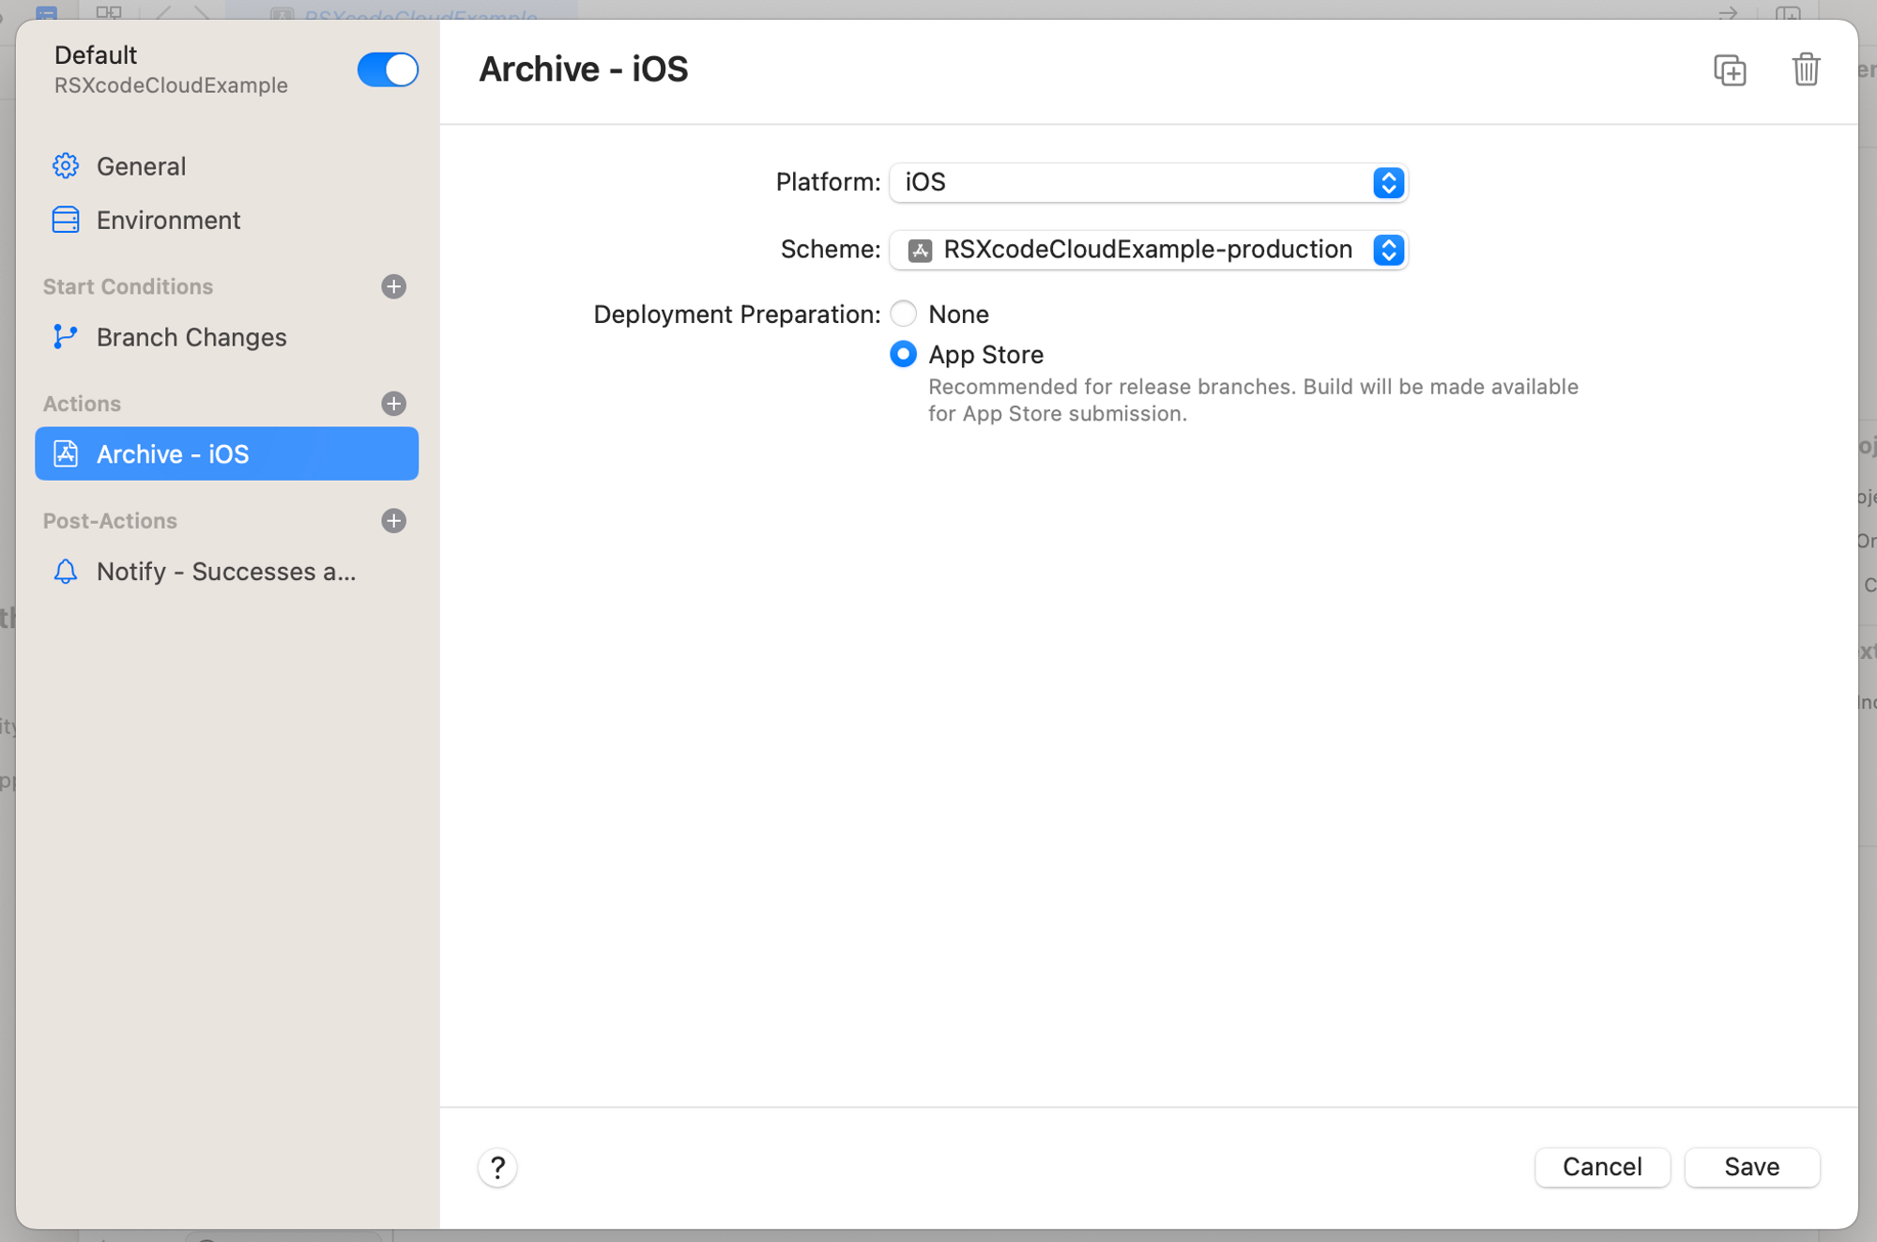The image size is (1877, 1242).
Task: Open help for workflow actions
Action: click(x=497, y=1168)
